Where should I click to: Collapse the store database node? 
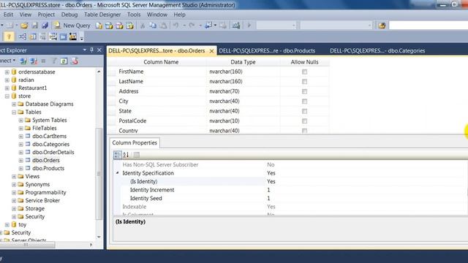point(7,96)
